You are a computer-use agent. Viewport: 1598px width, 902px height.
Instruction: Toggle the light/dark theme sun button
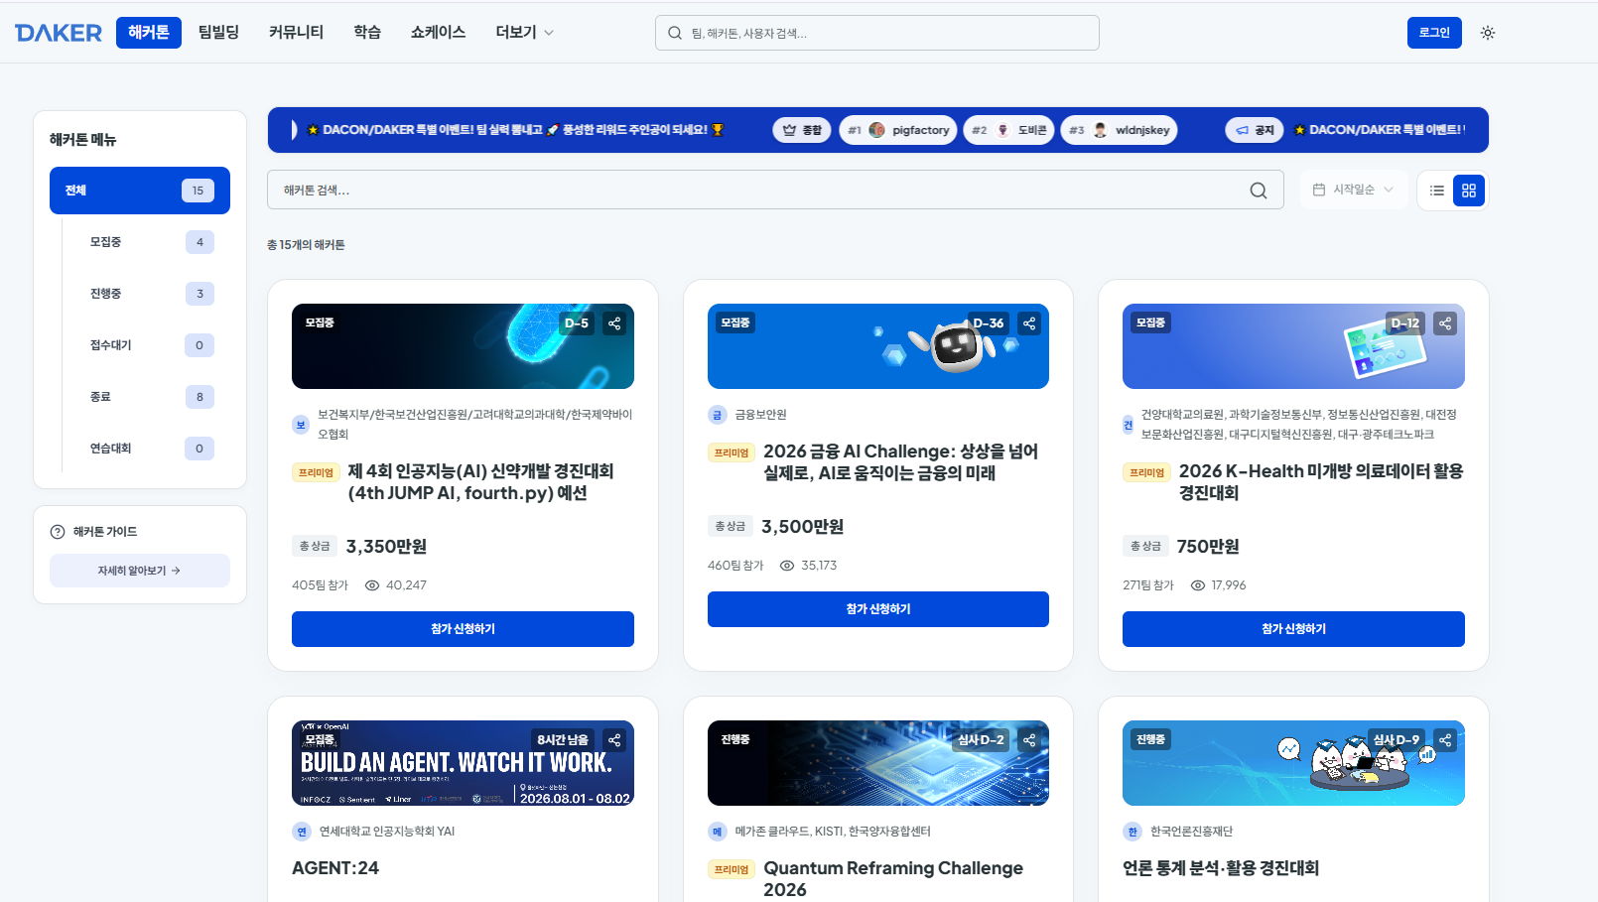point(1488,33)
